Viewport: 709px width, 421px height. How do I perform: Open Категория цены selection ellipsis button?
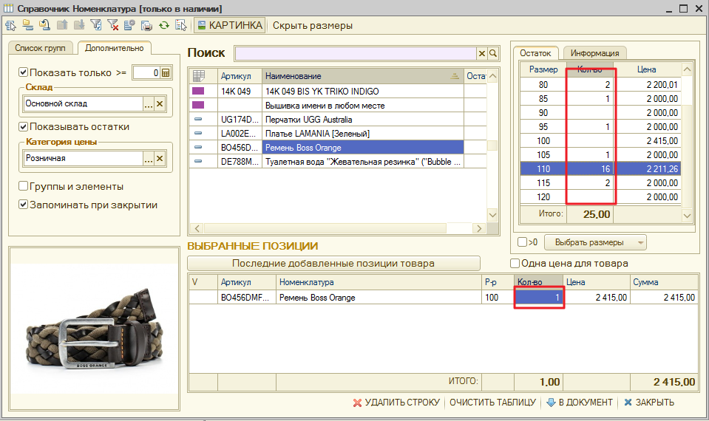149,159
